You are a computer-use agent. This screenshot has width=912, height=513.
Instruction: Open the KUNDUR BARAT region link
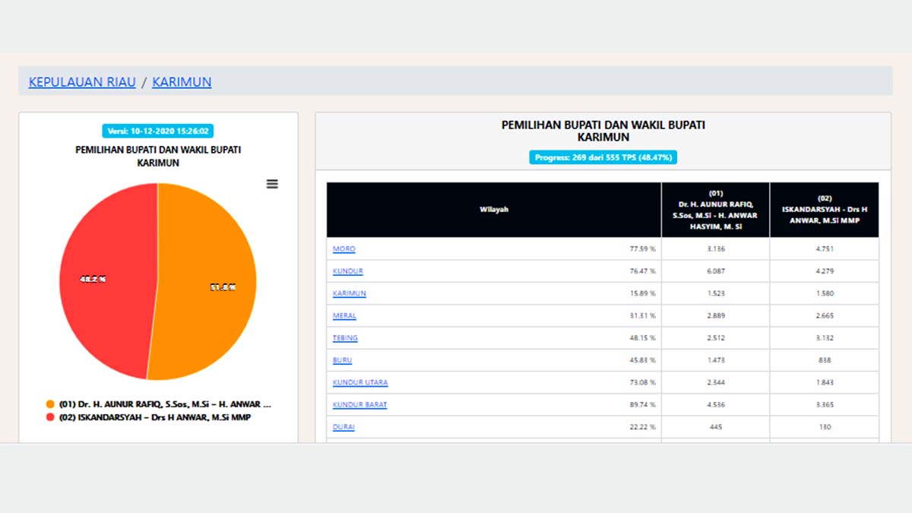pyautogui.click(x=359, y=404)
